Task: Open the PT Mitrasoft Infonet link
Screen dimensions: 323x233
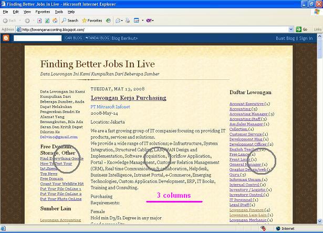Action: pos(110,107)
